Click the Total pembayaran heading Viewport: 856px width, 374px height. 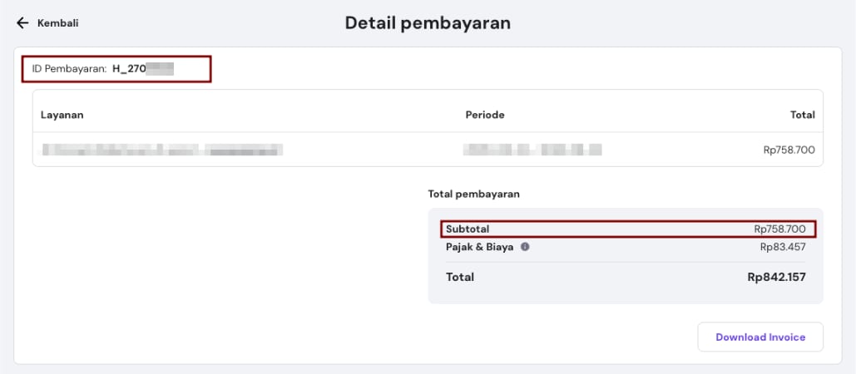pyautogui.click(x=473, y=194)
